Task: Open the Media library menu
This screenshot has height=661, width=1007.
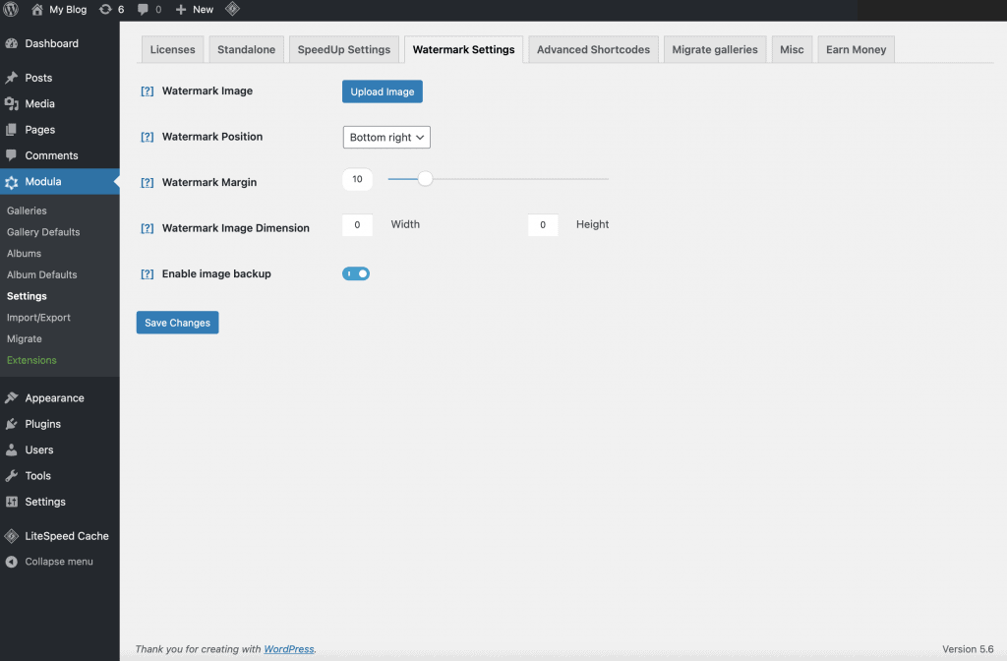Action: point(39,103)
